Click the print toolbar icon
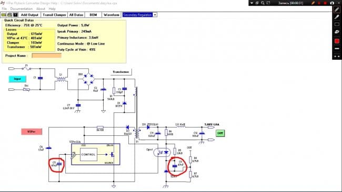 (9, 15)
